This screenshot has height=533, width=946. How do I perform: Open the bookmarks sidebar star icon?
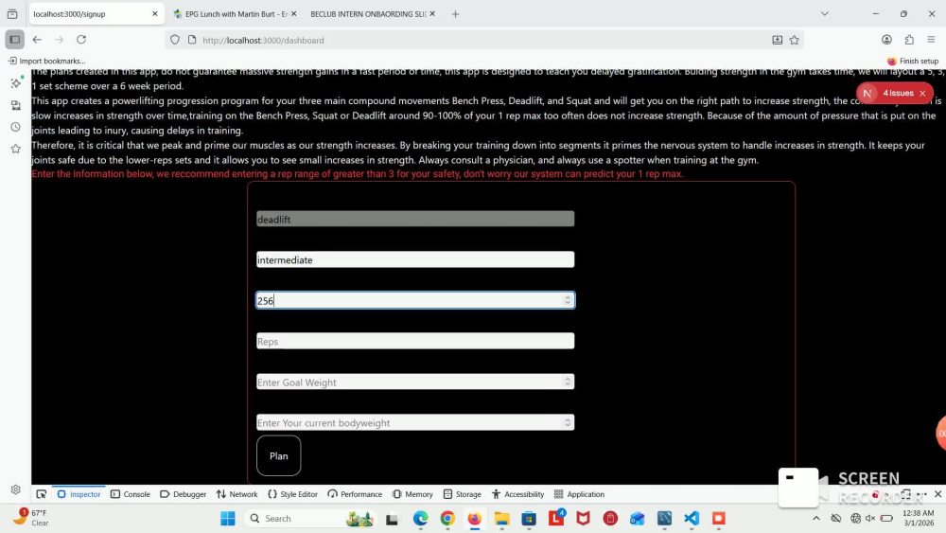16,149
